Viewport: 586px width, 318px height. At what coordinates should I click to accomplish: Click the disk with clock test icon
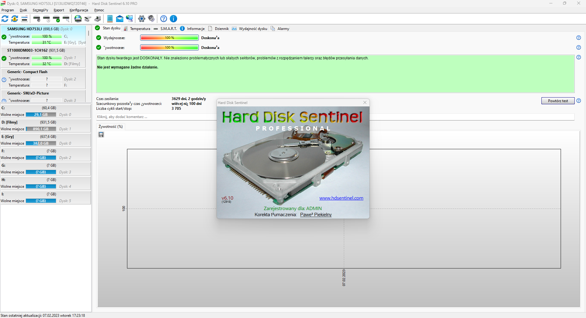click(46, 19)
